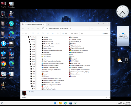Launch Edge from the taskbar
This screenshot has height=106, width=131.
pyautogui.click(x=65, y=103)
